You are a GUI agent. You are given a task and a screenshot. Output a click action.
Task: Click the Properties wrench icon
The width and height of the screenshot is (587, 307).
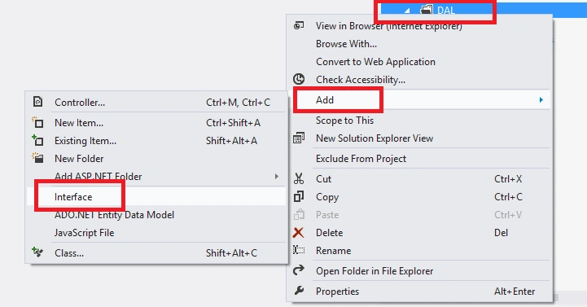tap(299, 291)
